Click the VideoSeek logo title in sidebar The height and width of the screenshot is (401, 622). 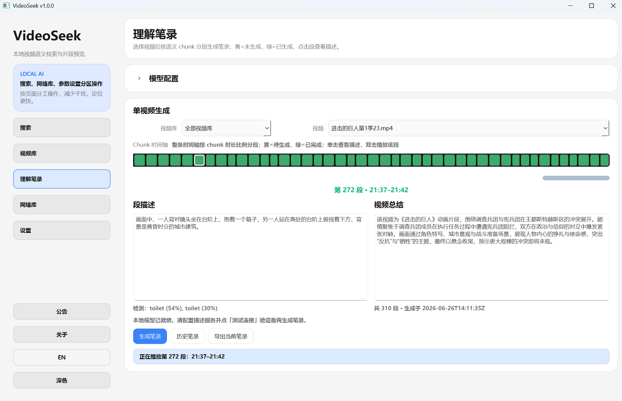pyautogui.click(x=47, y=35)
